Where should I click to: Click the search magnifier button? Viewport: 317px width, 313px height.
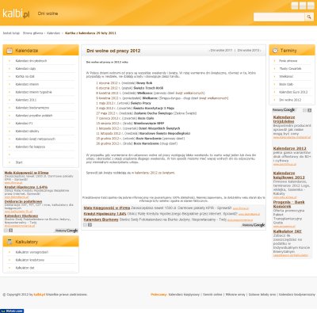click(309, 17)
